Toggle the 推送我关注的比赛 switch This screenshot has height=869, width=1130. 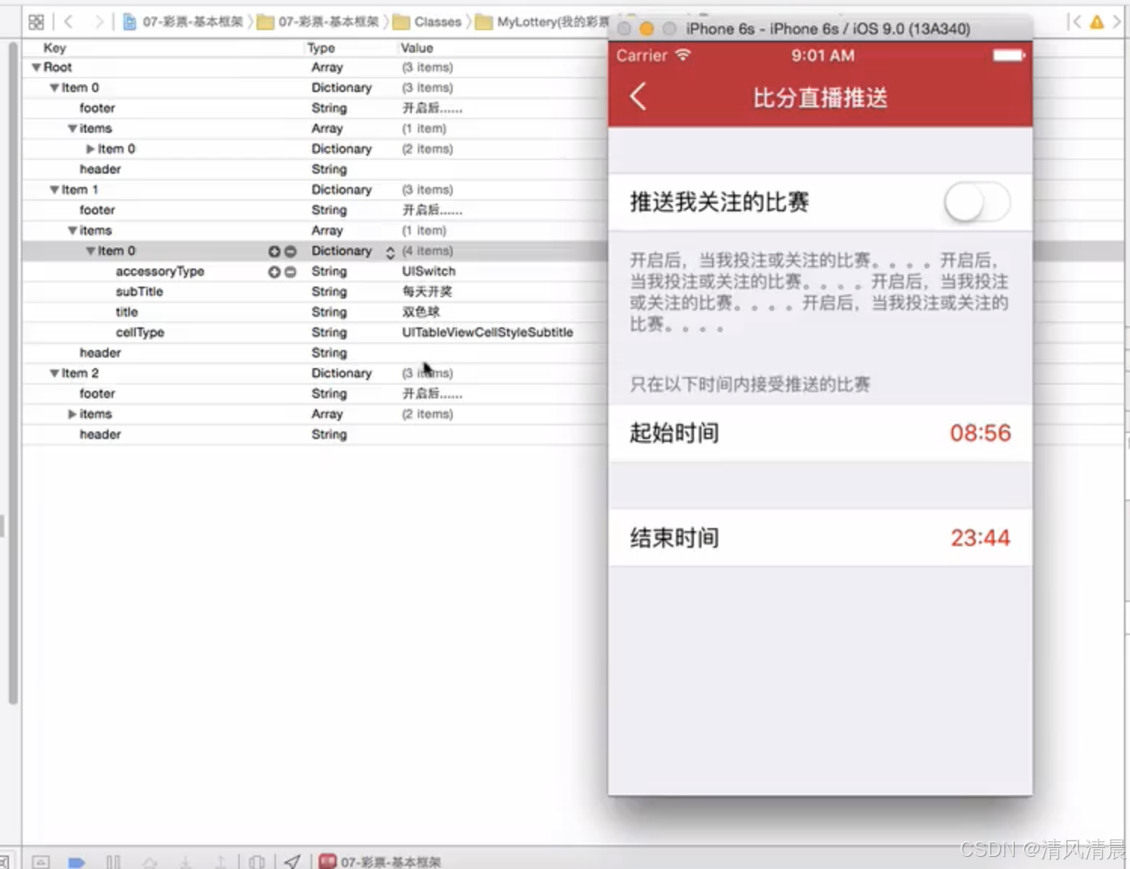click(x=977, y=202)
